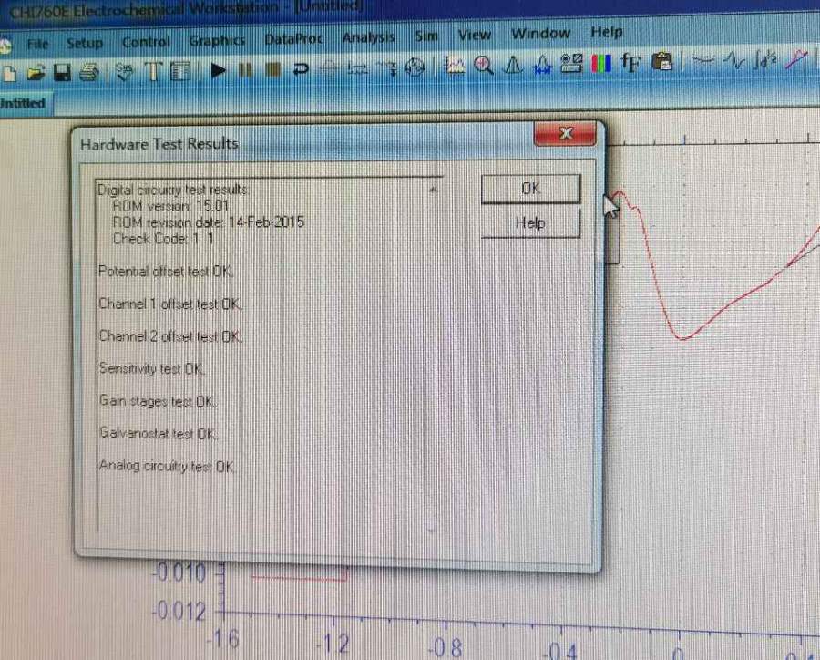Click Help button in Hardware Test dialog
This screenshot has height=660, width=820.
(531, 223)
